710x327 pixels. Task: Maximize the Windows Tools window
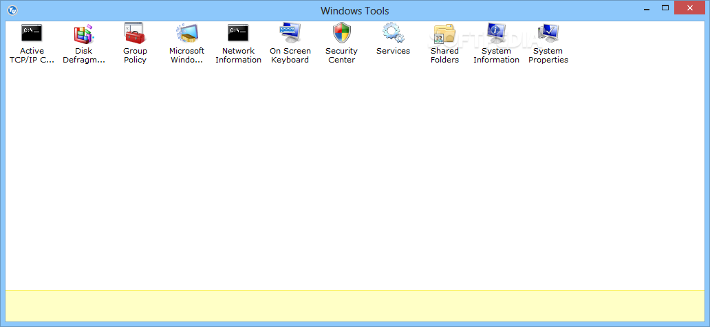coord(665,8)
